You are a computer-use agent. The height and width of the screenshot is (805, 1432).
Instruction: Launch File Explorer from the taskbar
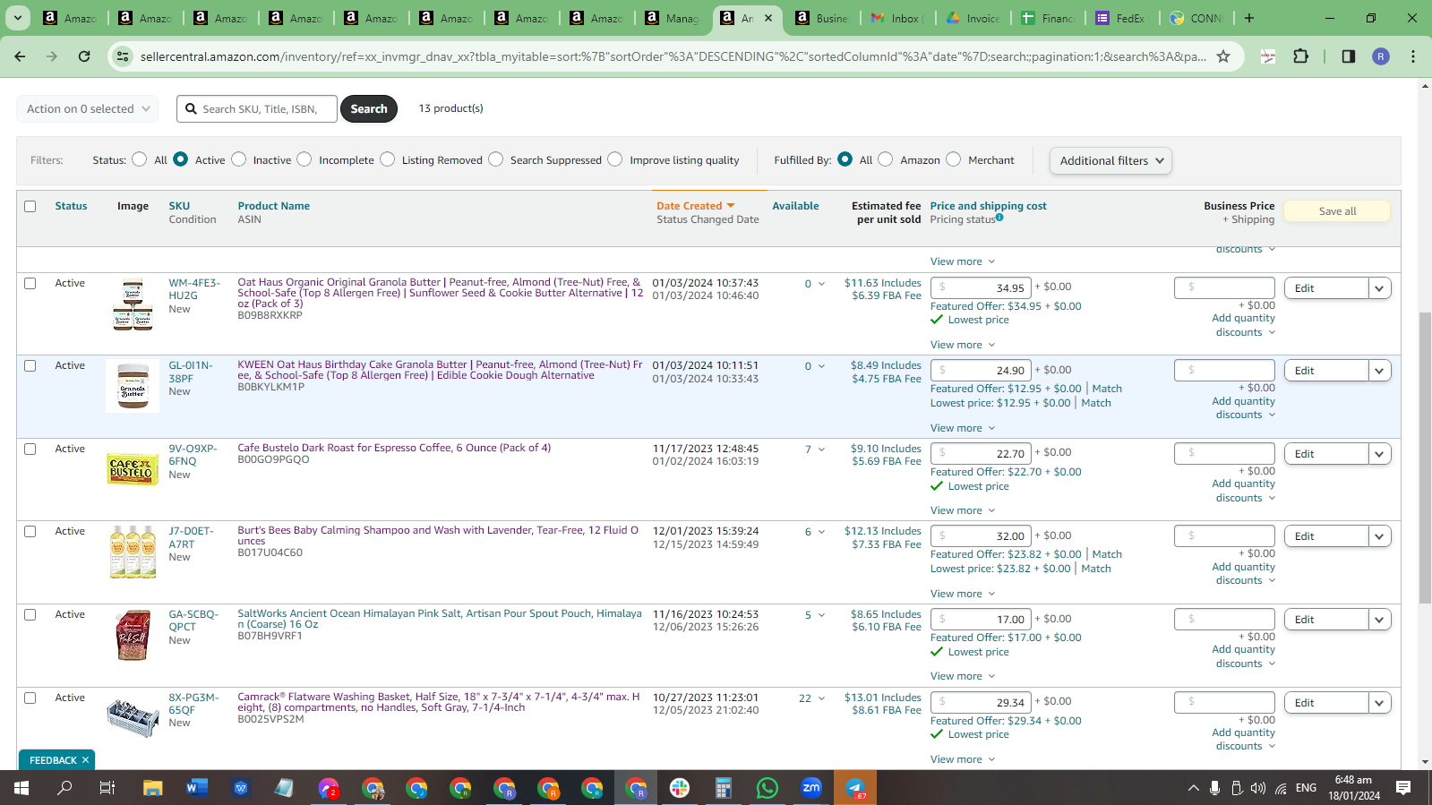tap(153, 788)
